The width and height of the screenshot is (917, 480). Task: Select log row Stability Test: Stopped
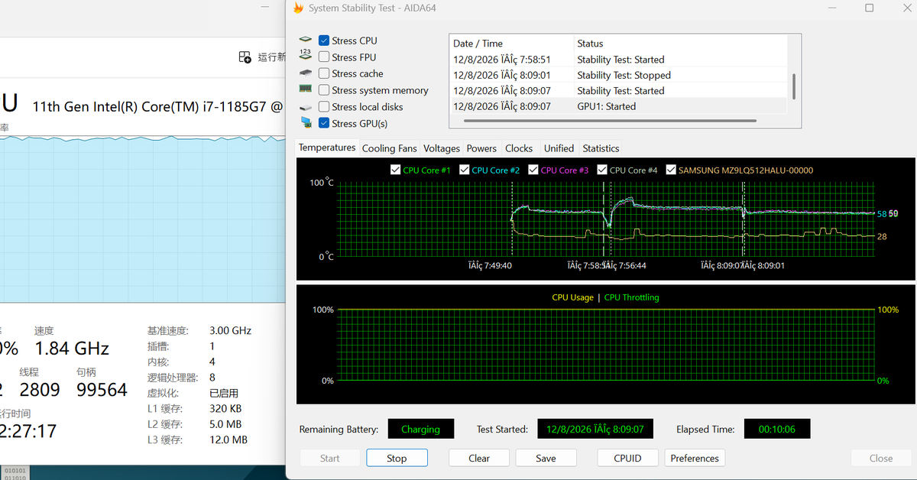(619, 75)
